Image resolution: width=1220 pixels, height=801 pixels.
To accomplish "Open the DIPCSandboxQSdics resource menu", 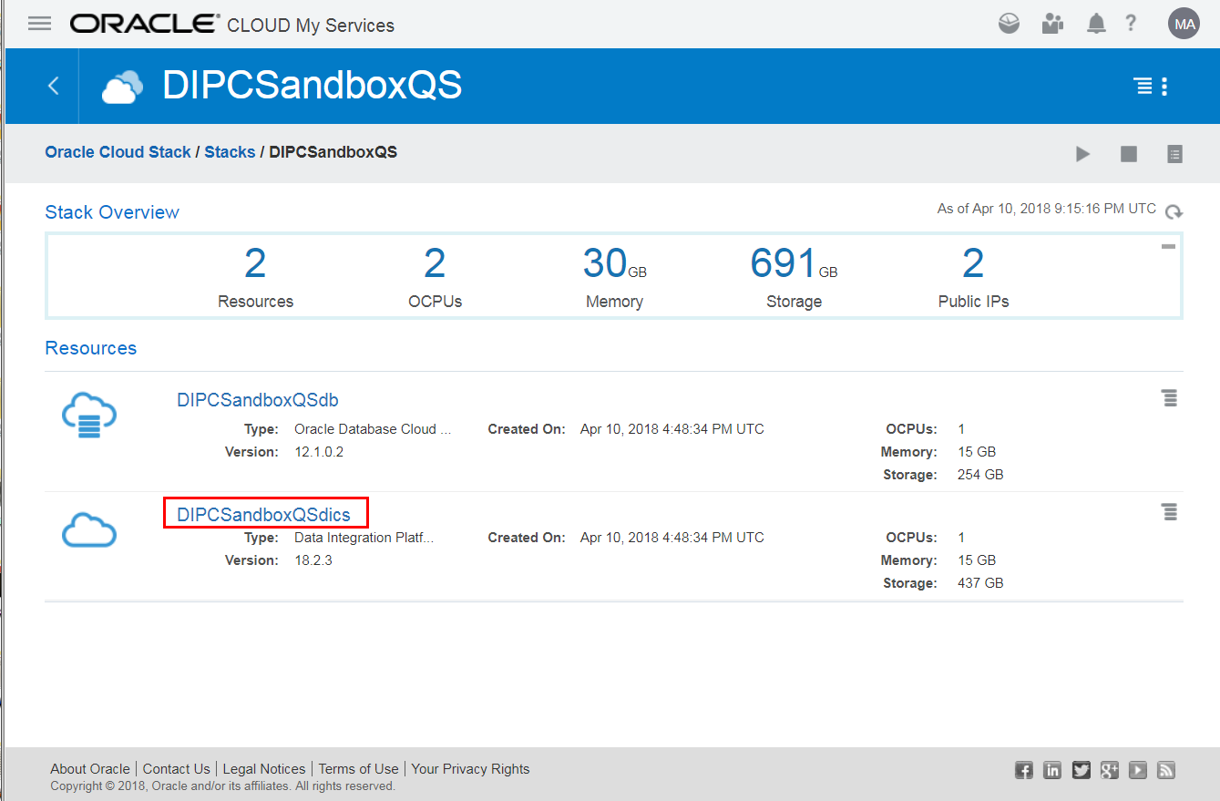I will point(1170,512).
